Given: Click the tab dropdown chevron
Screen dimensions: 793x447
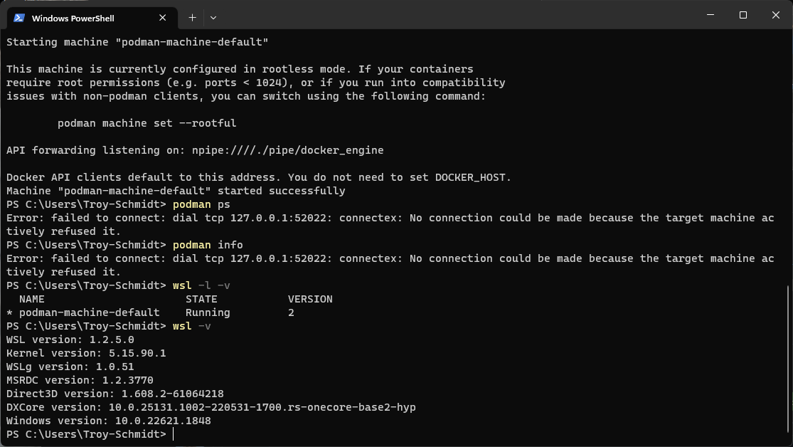Looking at the screenshot, I should click(x=213, y=18).
